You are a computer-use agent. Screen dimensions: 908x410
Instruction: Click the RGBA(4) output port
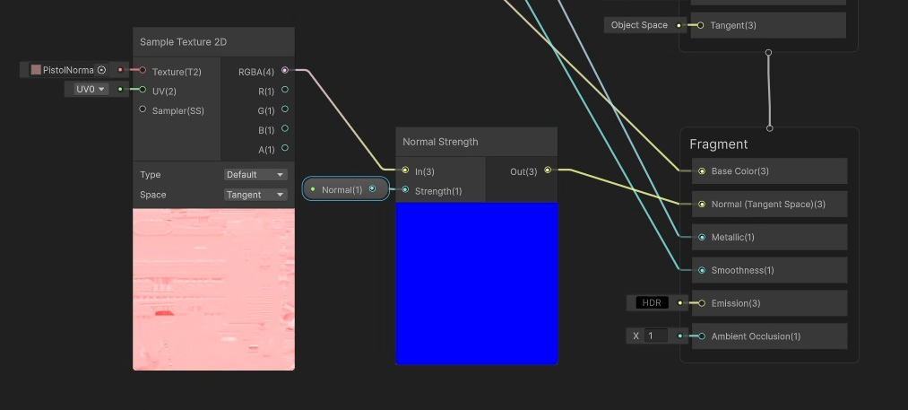(x=284, y=70)
